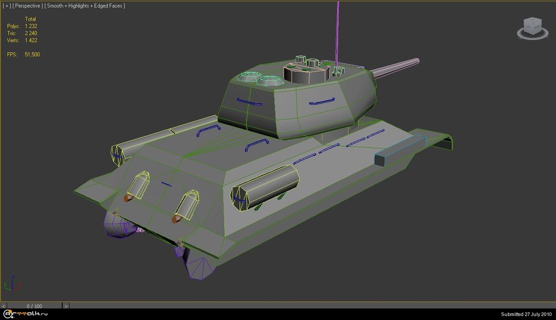Step the time slider back with left arrow
Screen dimensions: 556x320
4,306
